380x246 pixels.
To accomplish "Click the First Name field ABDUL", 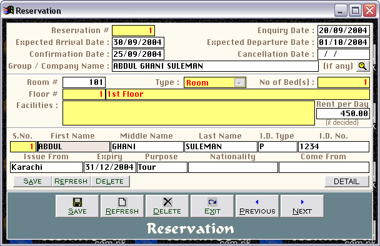I will point(73,147).
